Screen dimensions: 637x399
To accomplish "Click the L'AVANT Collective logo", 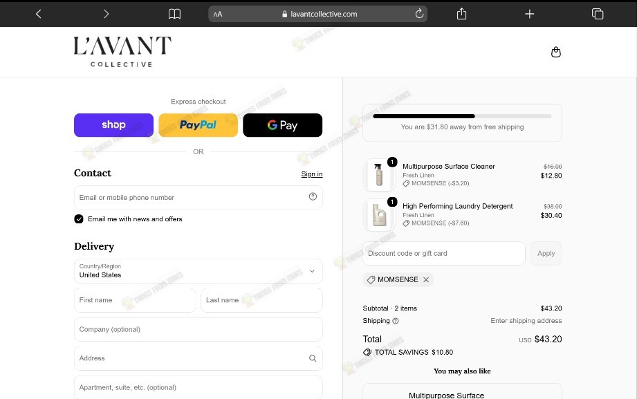I will [x=122, y=52].
